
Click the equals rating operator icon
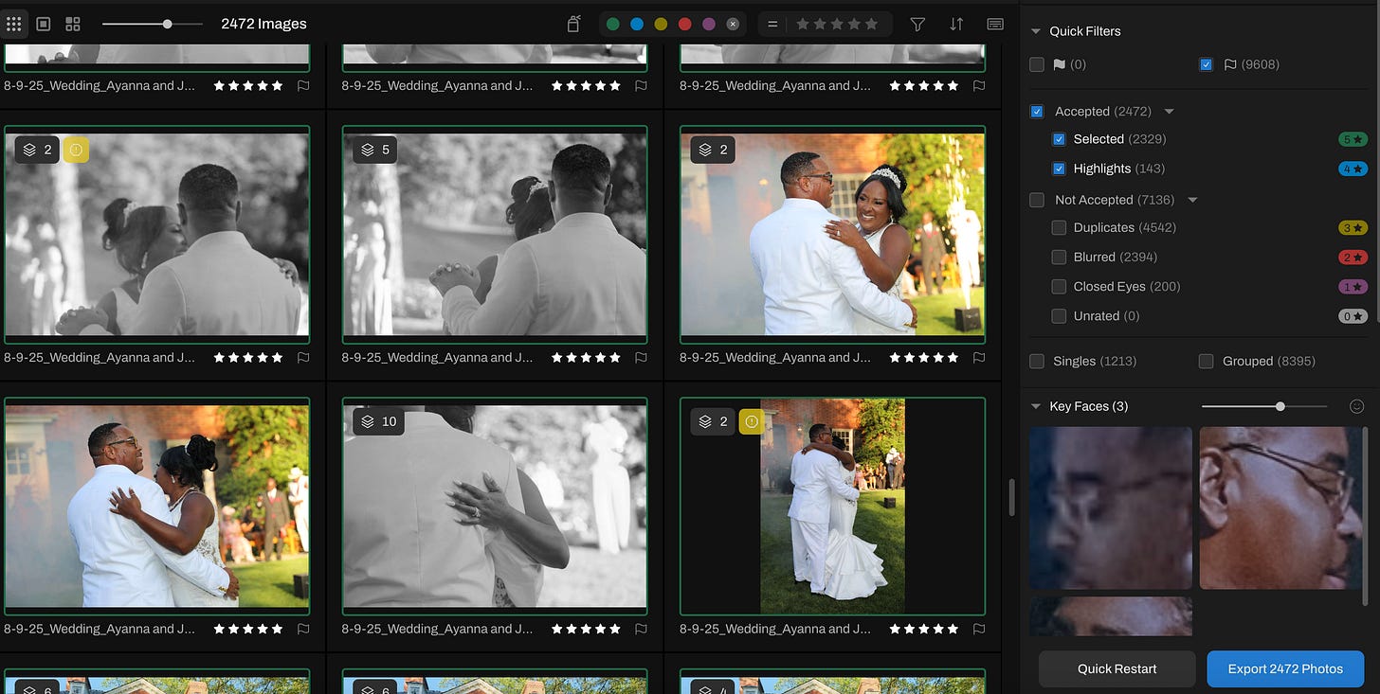(x=772, y=24)
